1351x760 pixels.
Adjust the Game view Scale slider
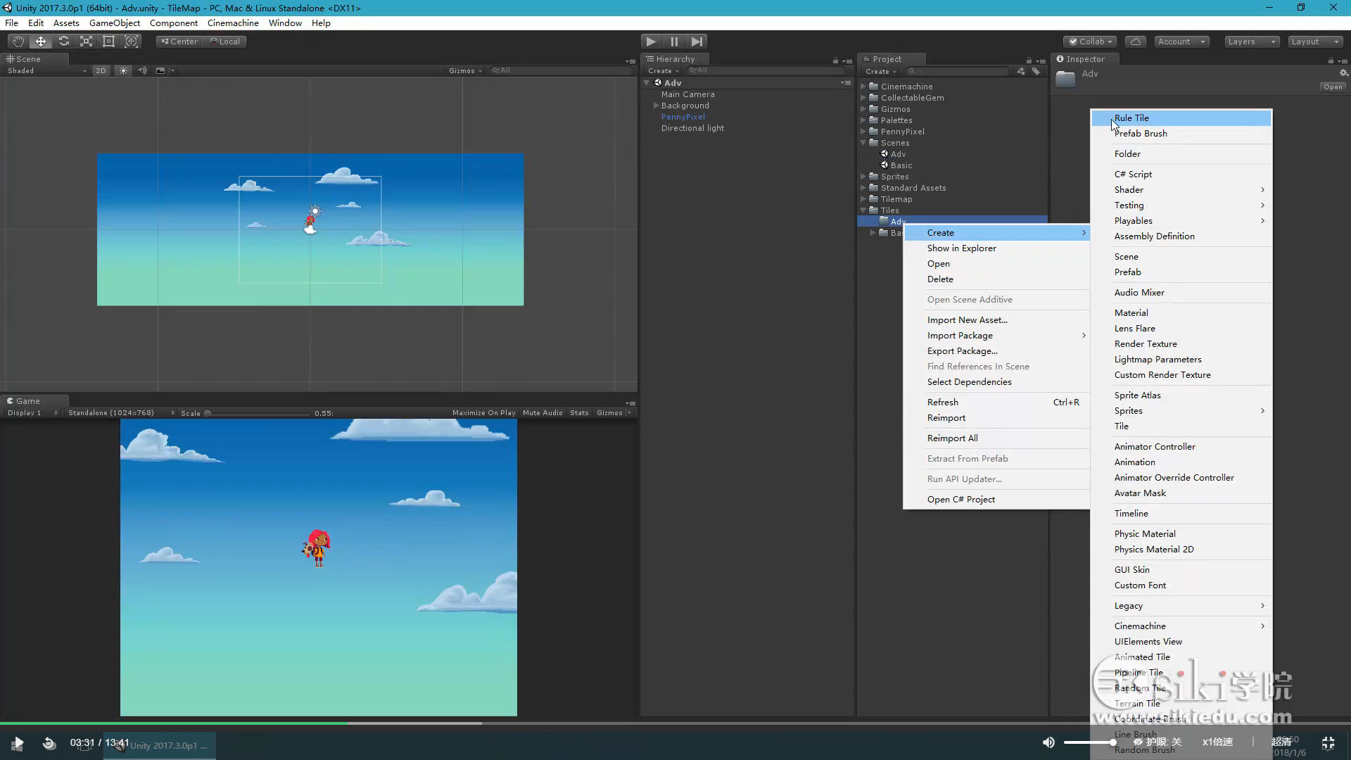(258, 413)
